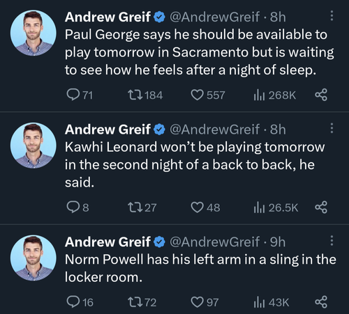This screenshot has width=349, height=314.
Task: Reply to the Norm Powell tweet
Action: pyautogui.click(x=80, y=302)
